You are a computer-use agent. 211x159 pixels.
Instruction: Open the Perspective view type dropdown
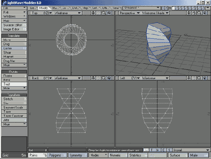[129, 13]
